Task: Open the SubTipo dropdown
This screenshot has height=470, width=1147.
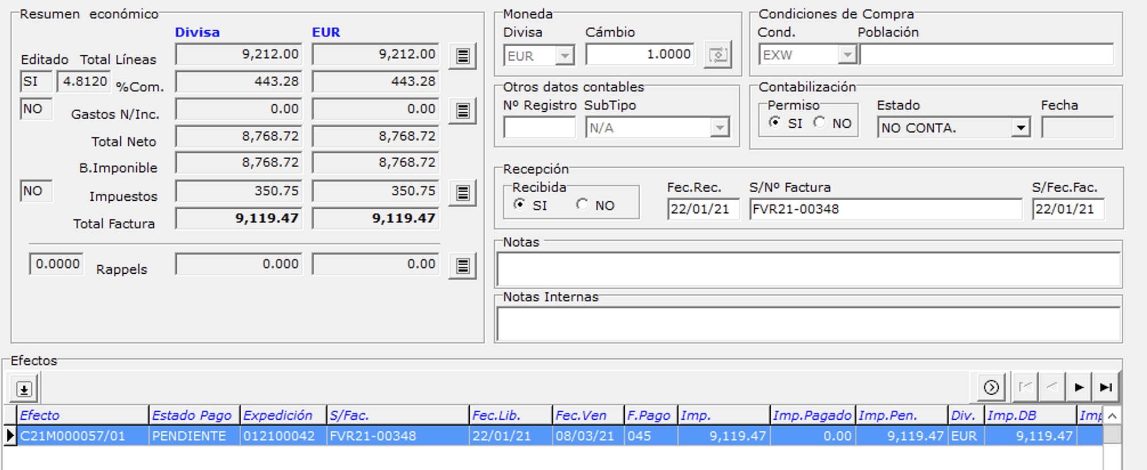Action: click(x=719, y=128)
